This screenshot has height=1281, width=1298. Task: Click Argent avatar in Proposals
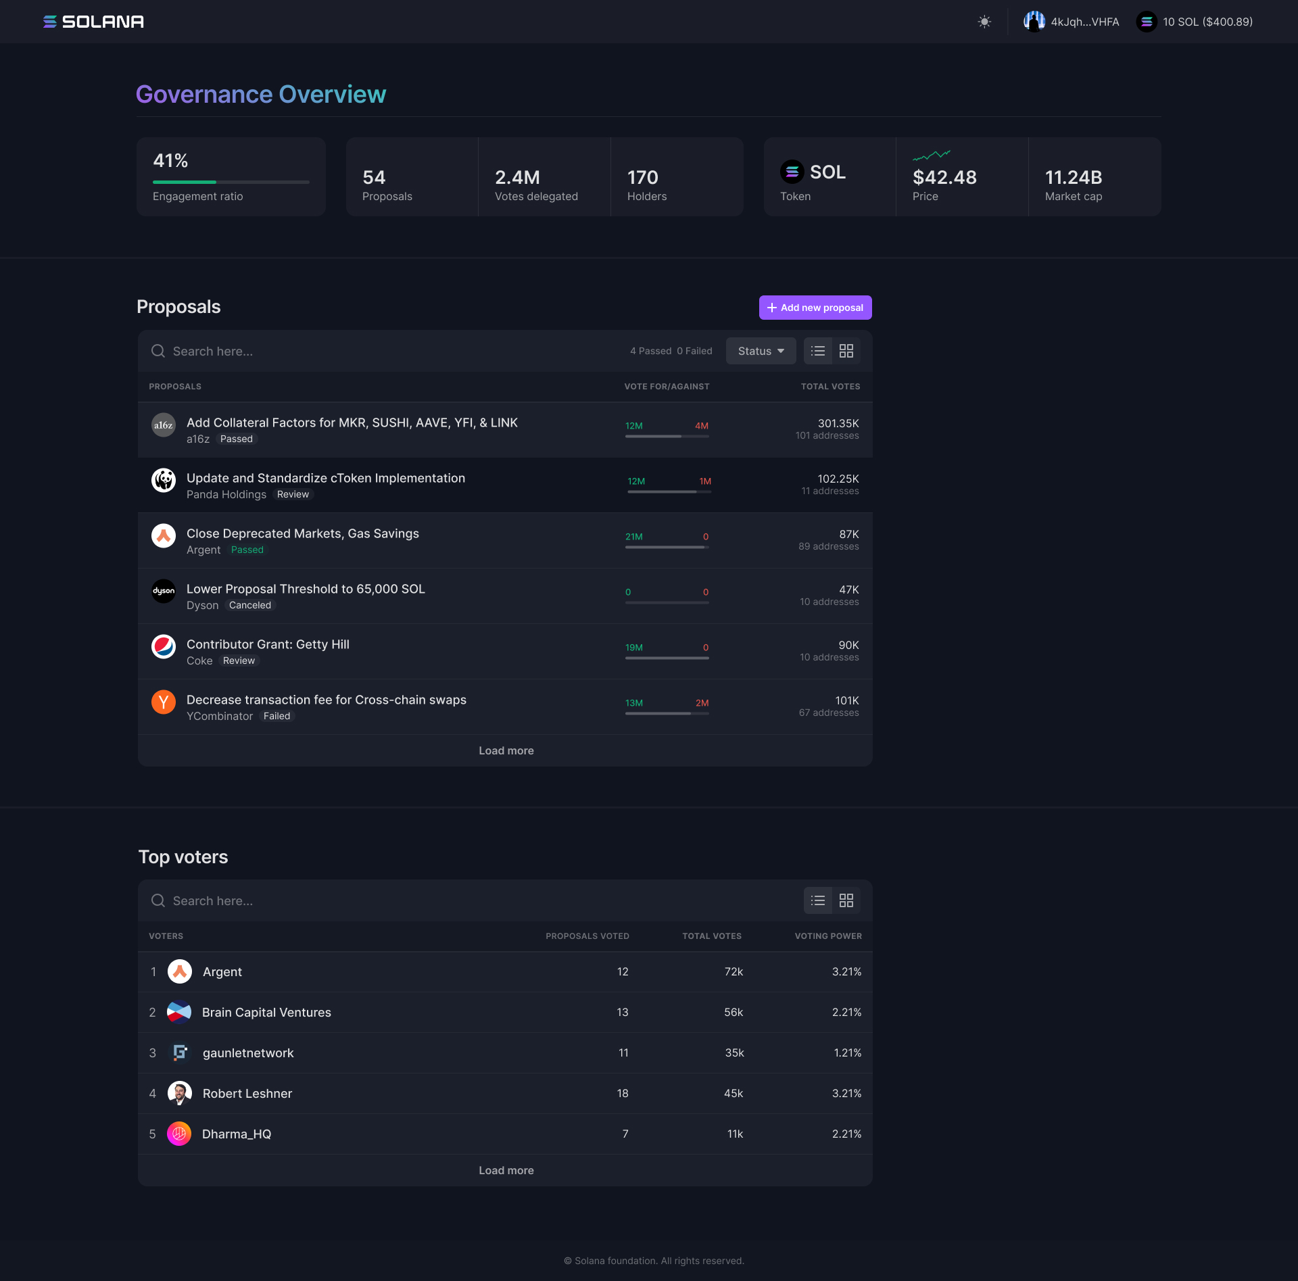click(164, 536)
